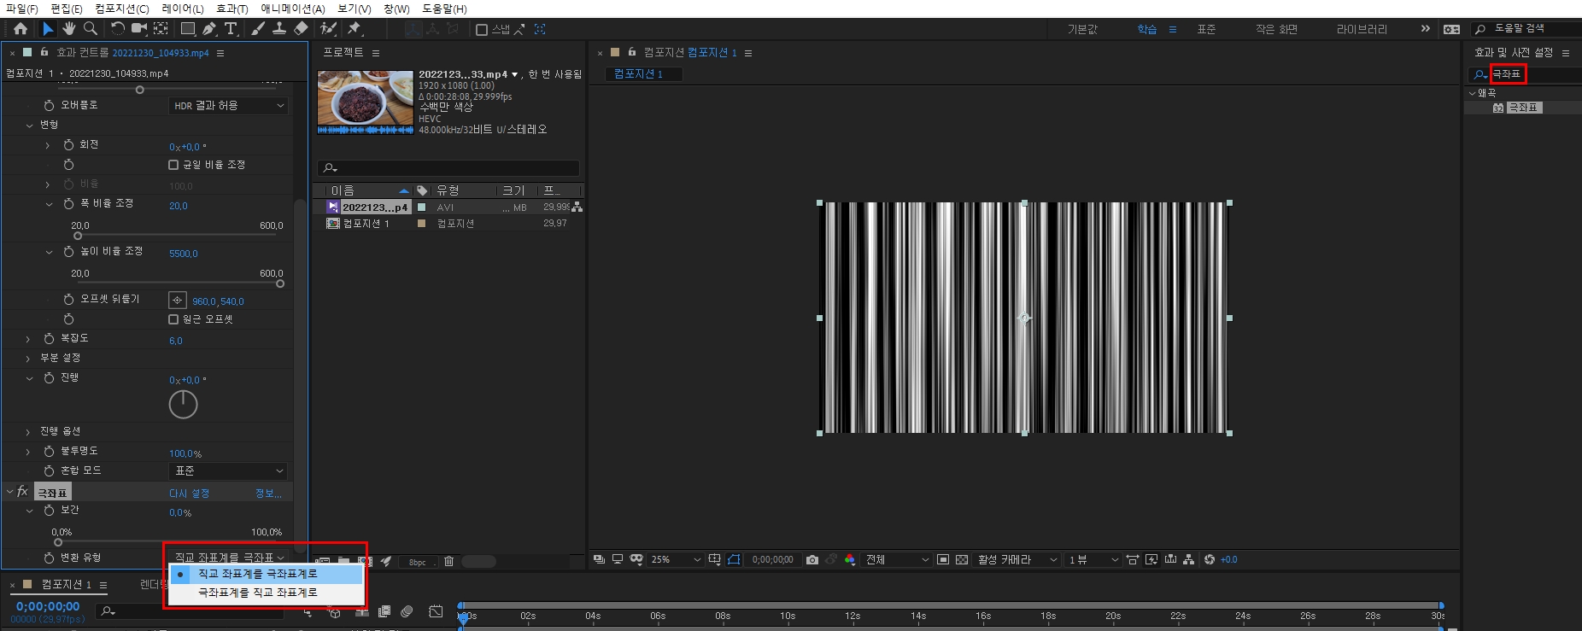Reset exposure aperture icon in viewer

click(1210, 560)
